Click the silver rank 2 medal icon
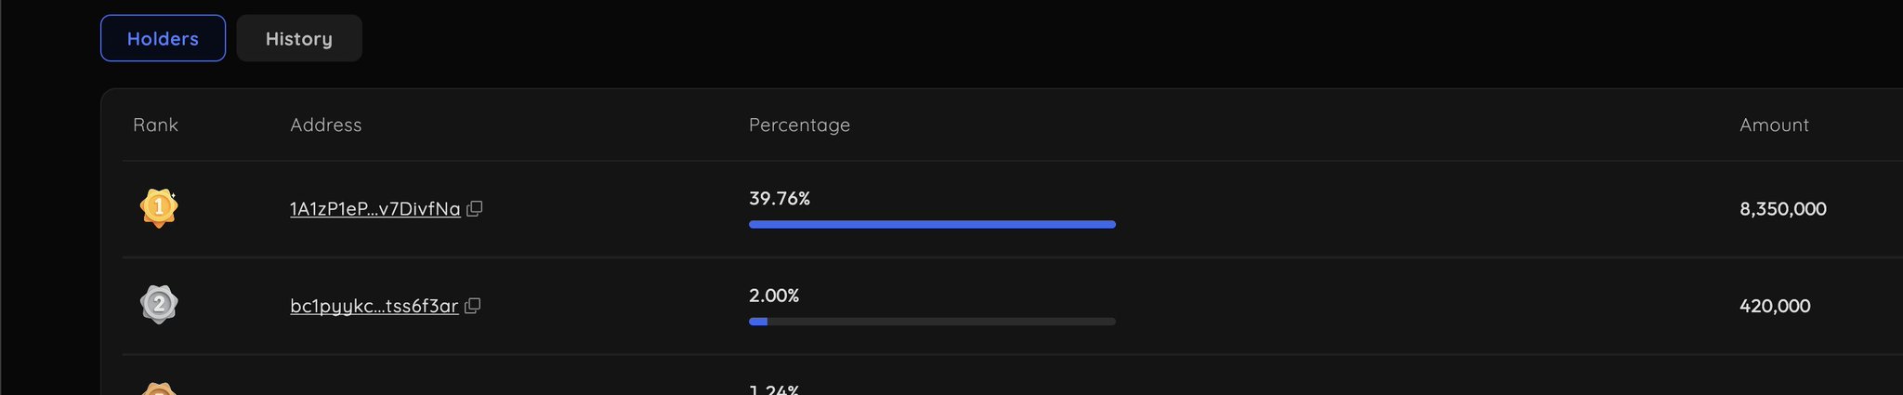Screen dimensions: 1903x395 click(159, 304)
